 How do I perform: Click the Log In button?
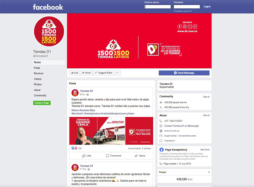point(207,7)
